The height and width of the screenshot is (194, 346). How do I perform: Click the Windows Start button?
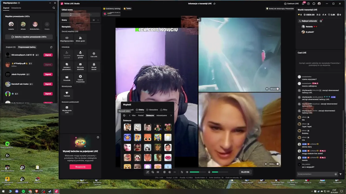click(4, 192)
